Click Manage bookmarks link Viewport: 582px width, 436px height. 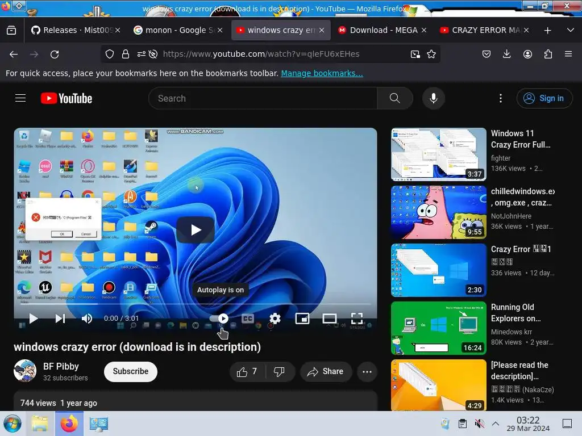322,73
